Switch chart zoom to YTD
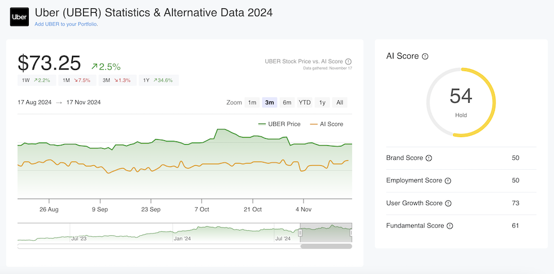This screenshot has width=554, height=274. [x=305, y=103]
